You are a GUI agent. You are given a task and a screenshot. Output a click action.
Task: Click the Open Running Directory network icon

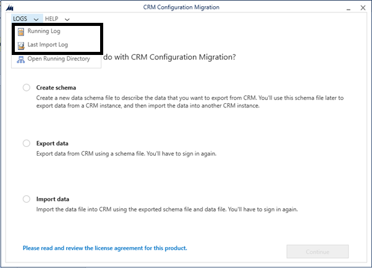click(20, 59)
